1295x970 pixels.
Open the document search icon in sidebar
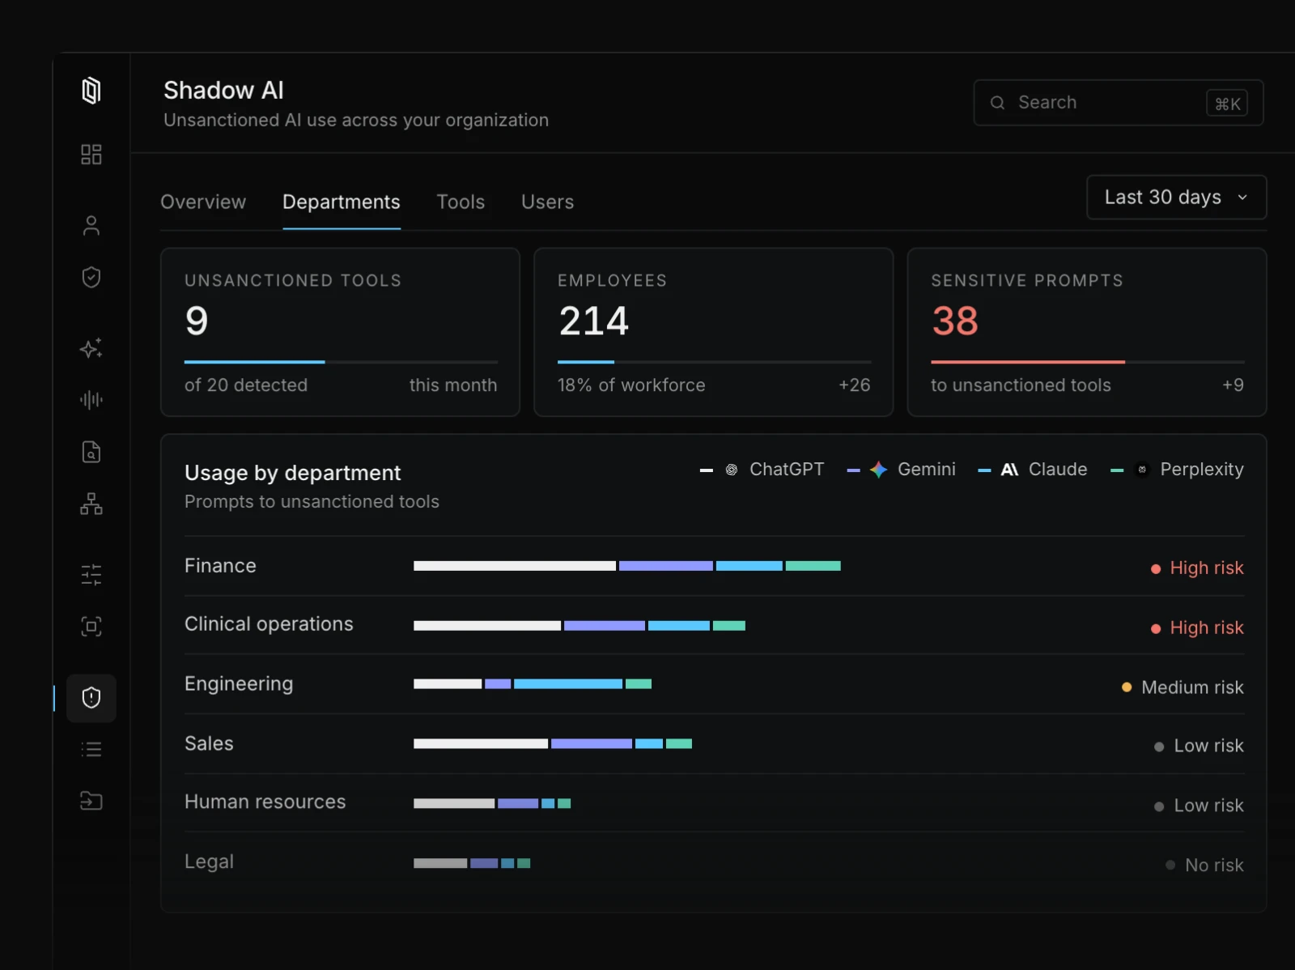coord(91,452)
